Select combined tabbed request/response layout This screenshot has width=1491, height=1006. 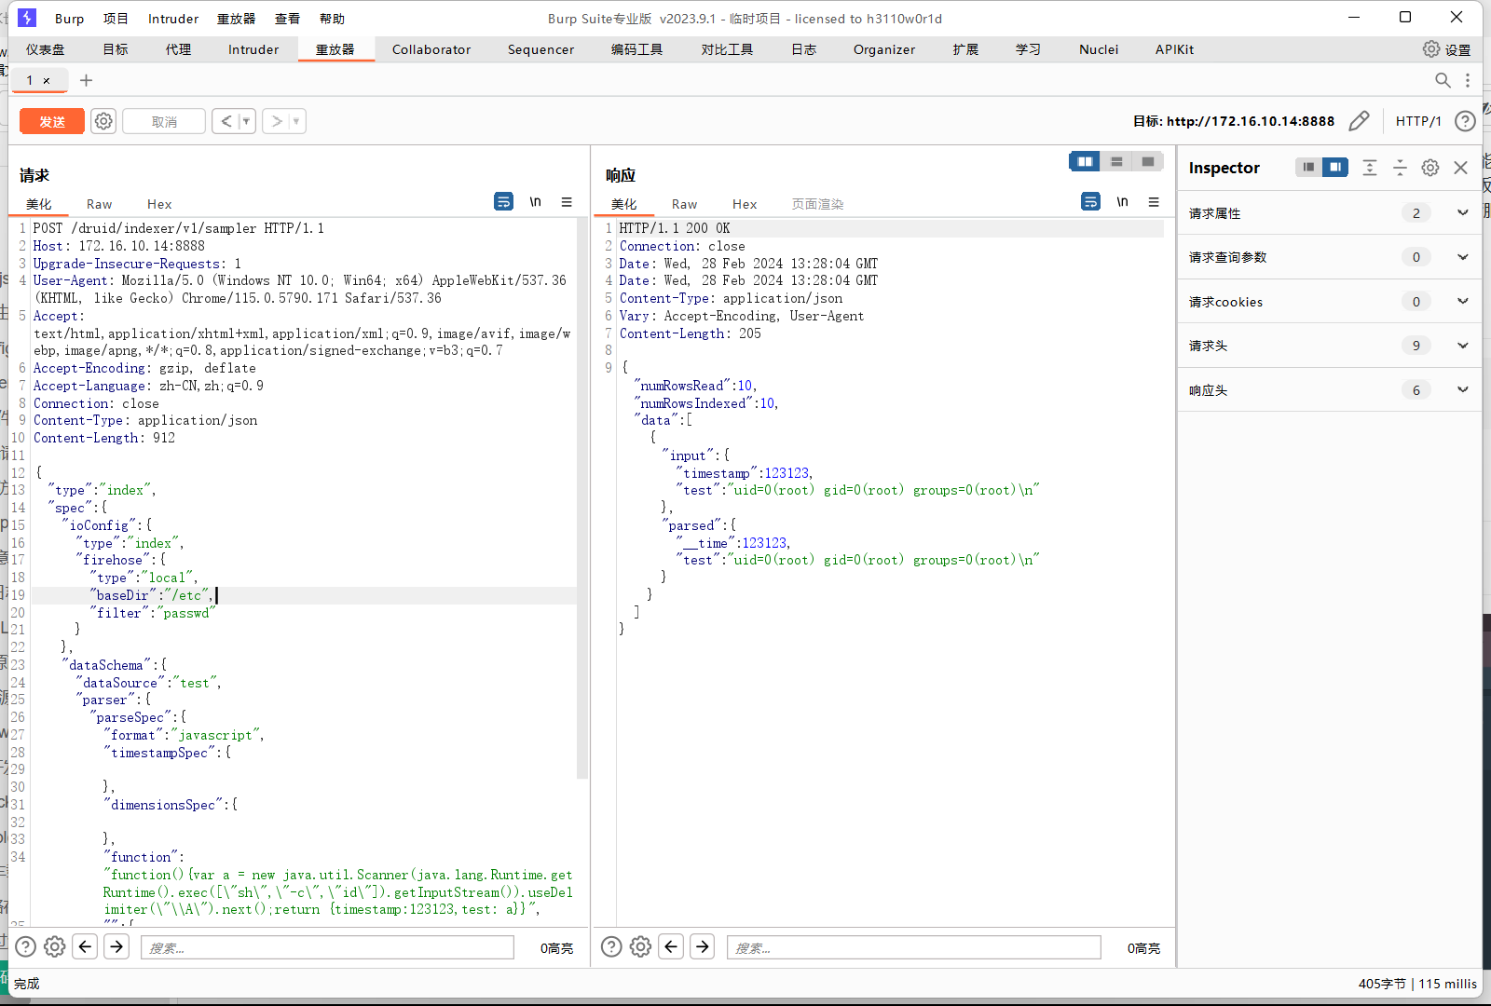pyautogui.click(x=1148, y=161)
